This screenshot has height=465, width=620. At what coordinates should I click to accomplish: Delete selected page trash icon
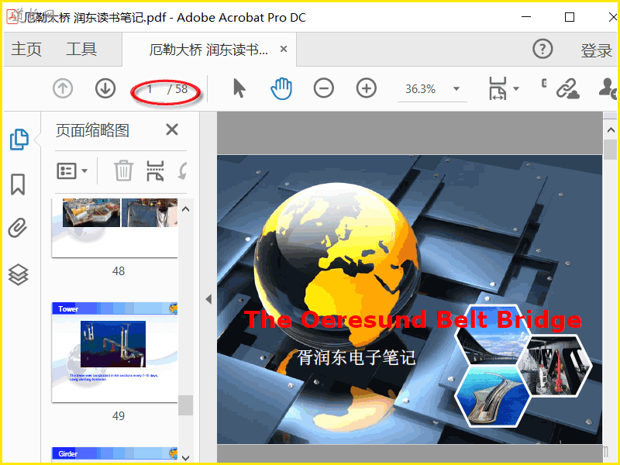click(x=123, y=170)
